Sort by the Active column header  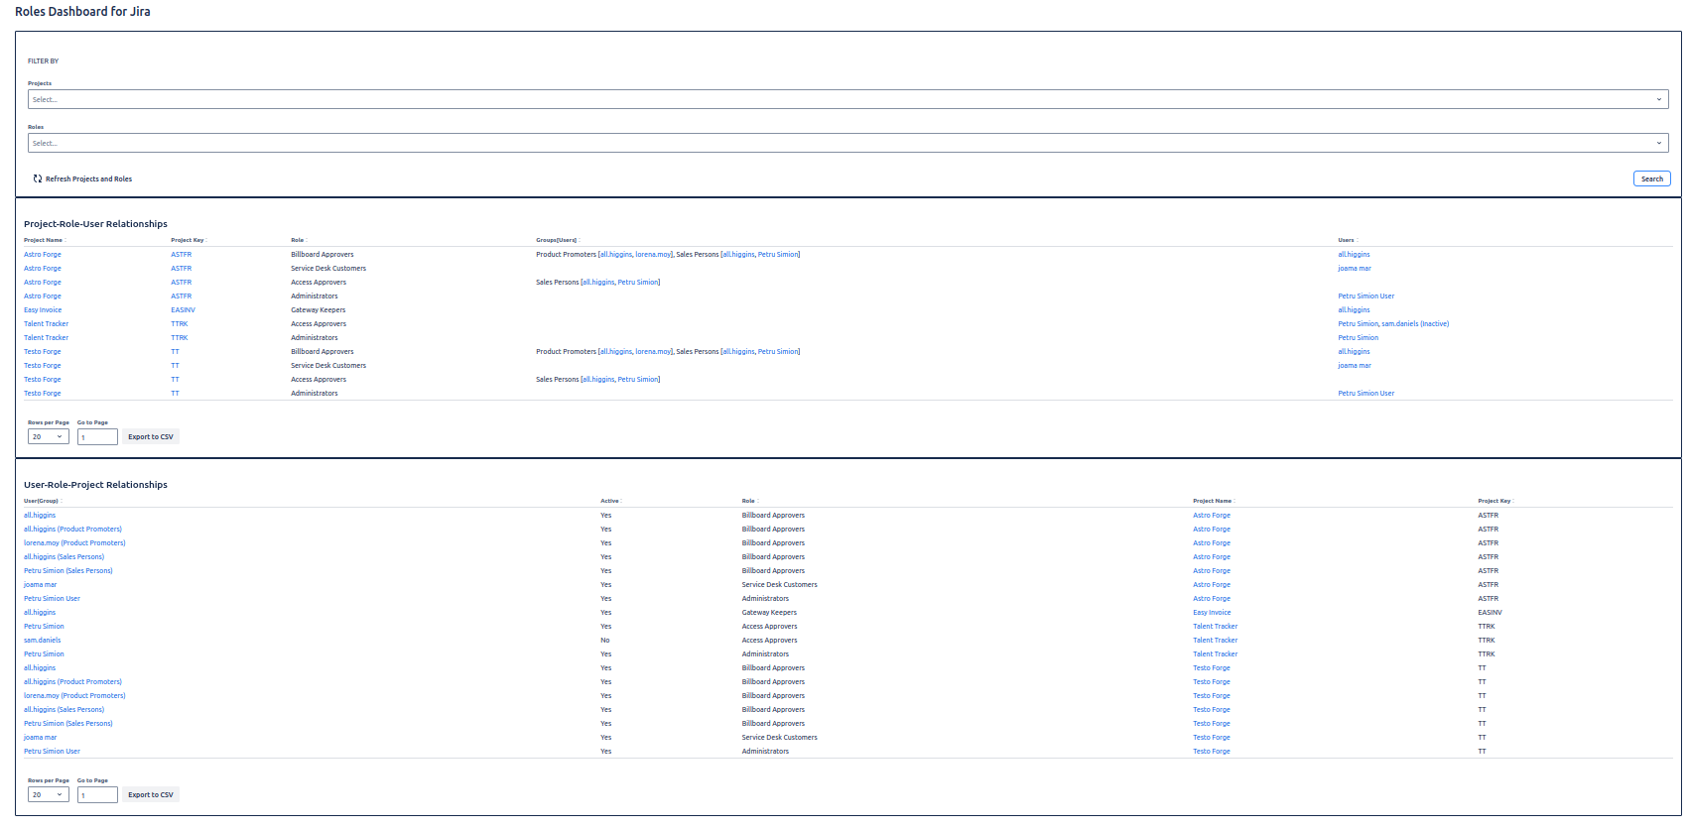[609, 501]
